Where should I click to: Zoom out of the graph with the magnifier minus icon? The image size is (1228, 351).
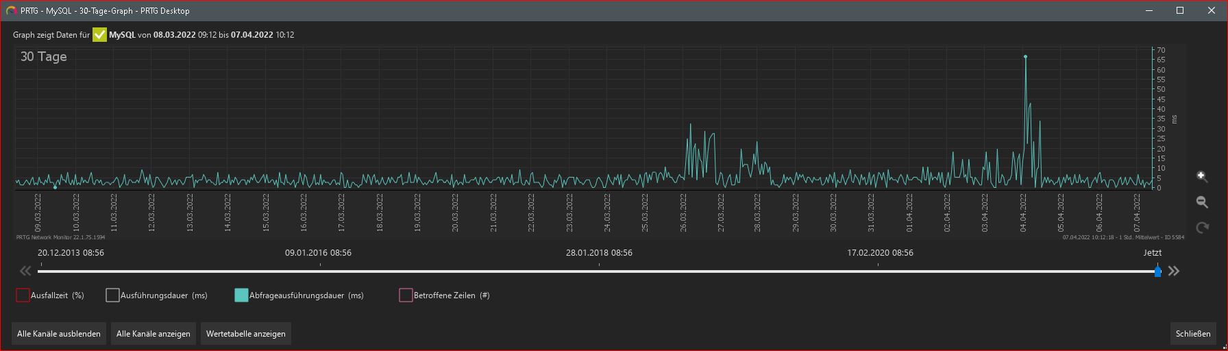click(1202, 202)
